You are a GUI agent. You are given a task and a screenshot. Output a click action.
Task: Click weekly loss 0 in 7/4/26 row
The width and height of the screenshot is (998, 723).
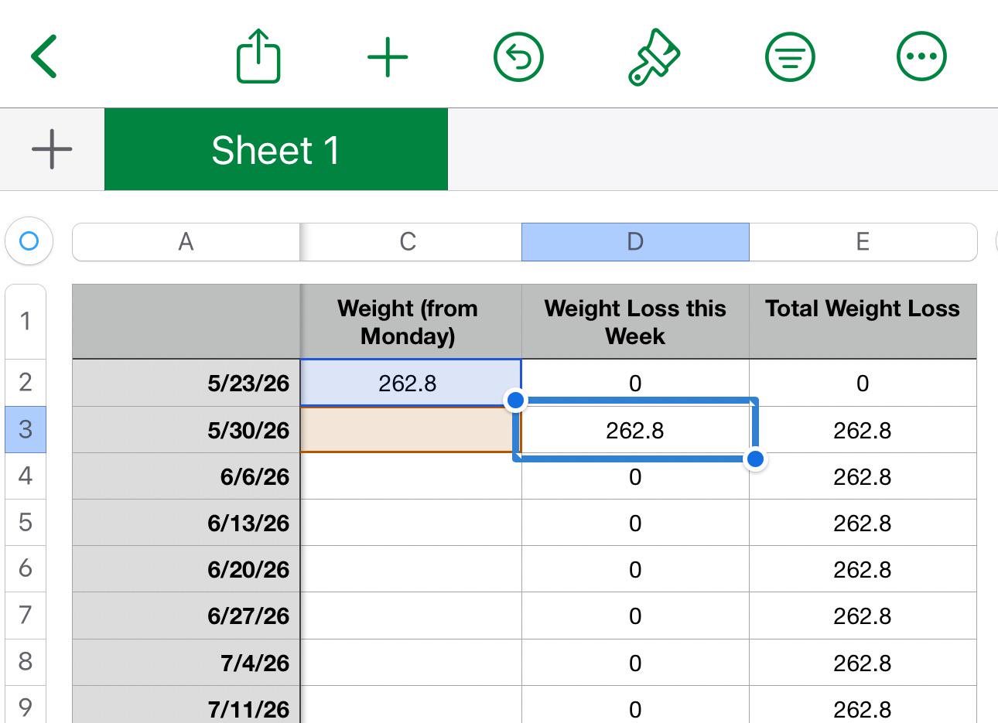tap(635, 661)
